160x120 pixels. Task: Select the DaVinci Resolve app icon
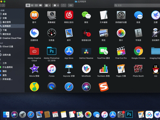click(x=86, y=51)
